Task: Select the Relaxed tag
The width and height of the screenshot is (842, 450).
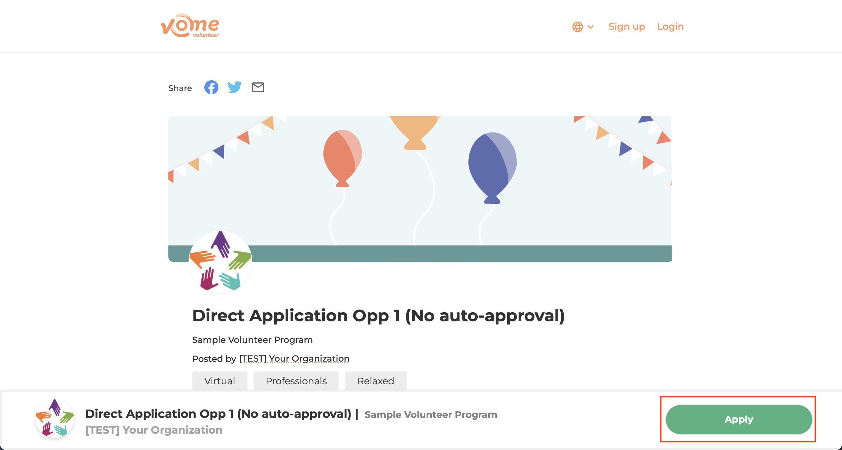Action: point(376,381)
